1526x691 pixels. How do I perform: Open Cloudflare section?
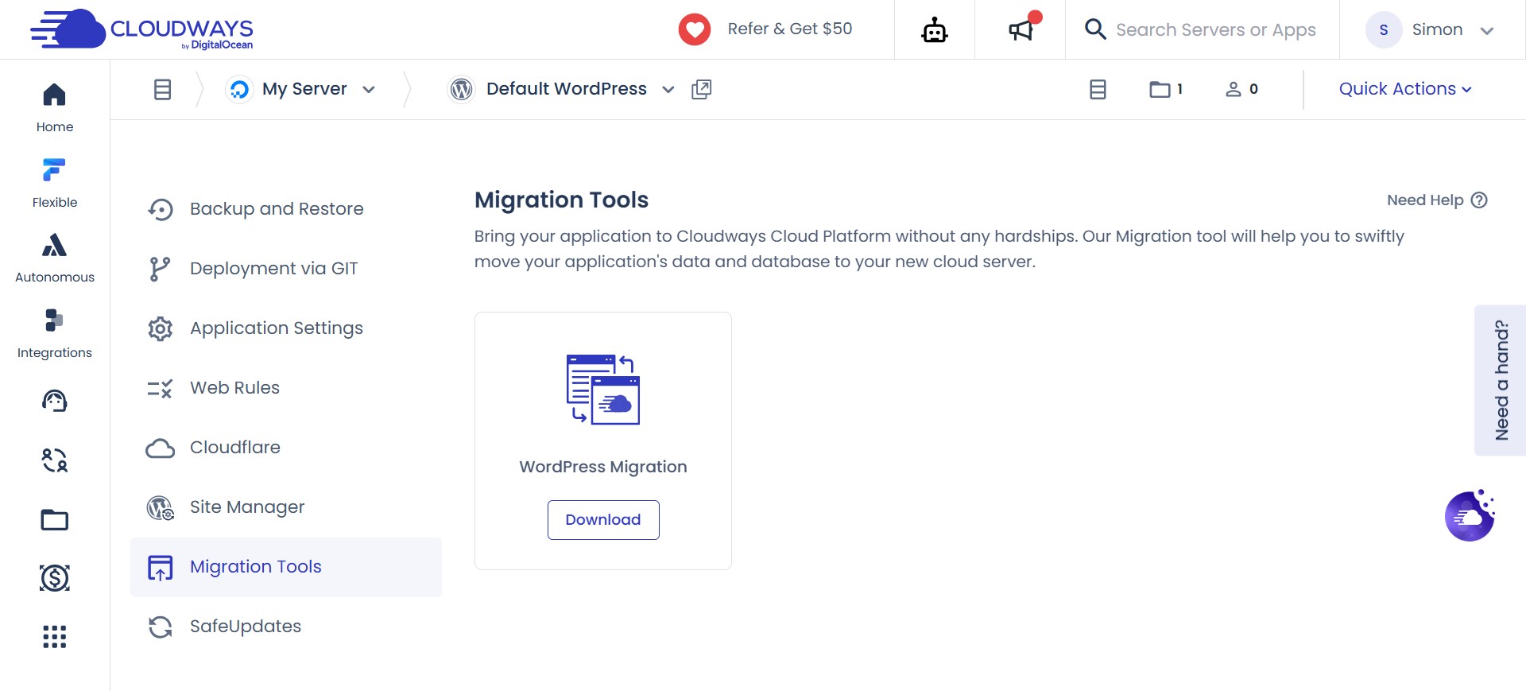[286, 448]
